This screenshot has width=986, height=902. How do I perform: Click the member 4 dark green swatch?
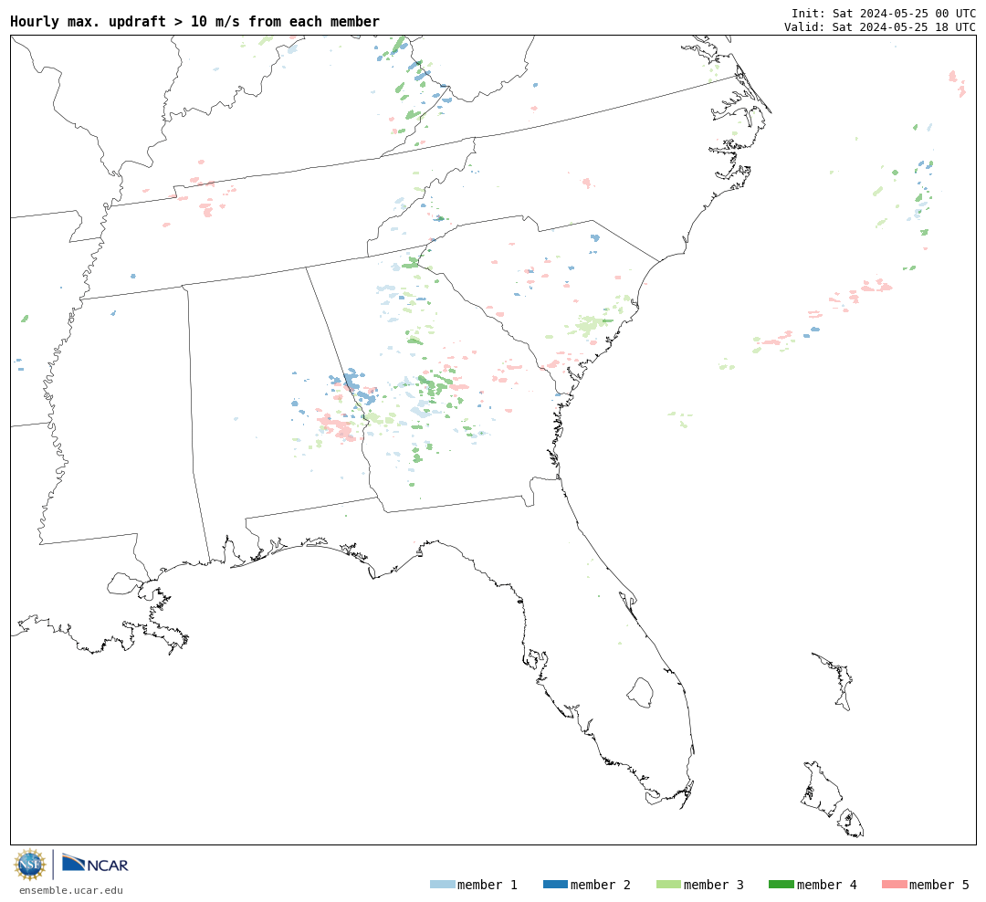(x=781, y=885)
